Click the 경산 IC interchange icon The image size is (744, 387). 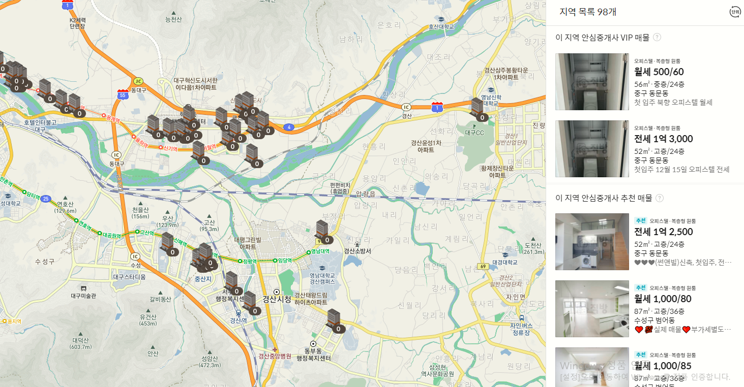(406, 107)
